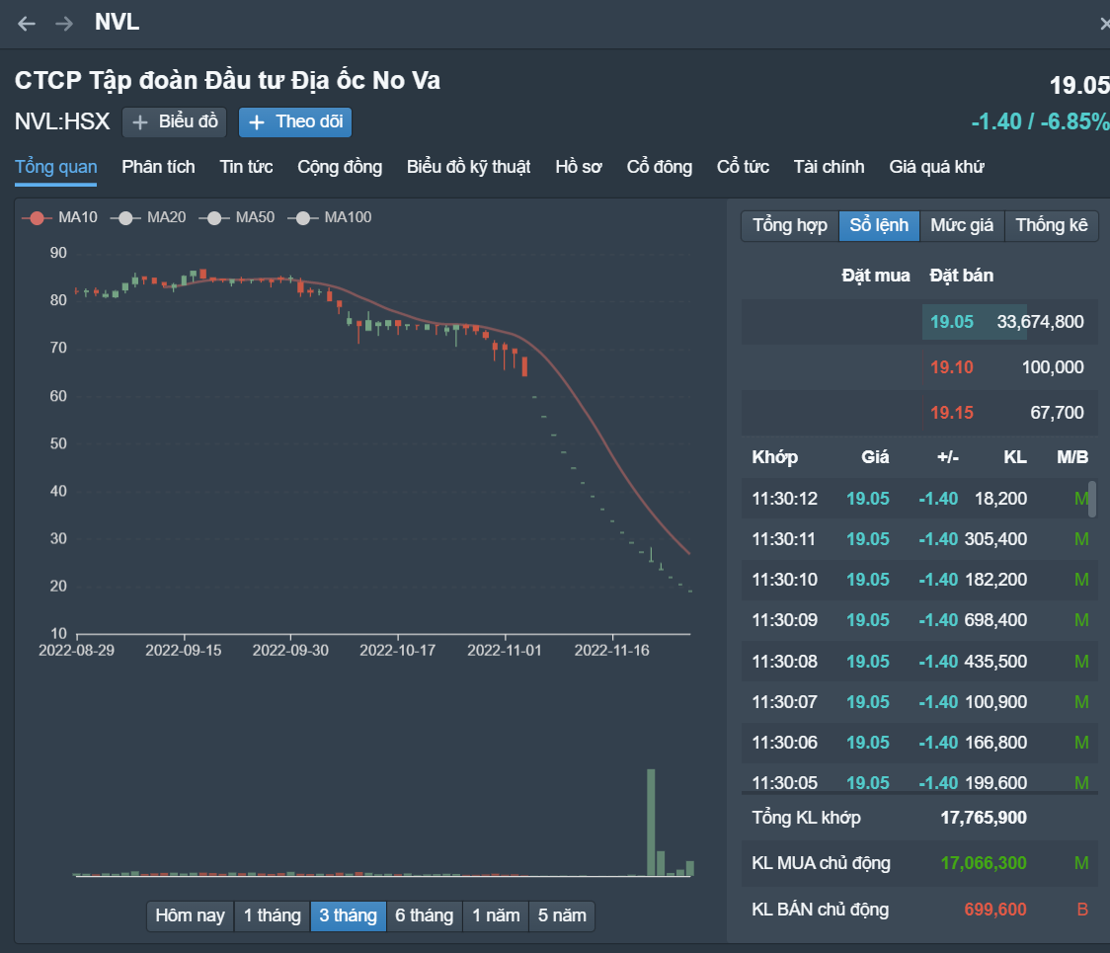
Task: Click the order list scrollbar thumb
Action: tap(1091, 499)
